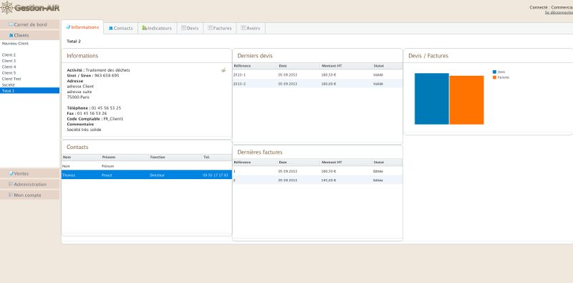This screenshot has height=283, width=573.
Task: Click the Code Comptable FR_Client1 line
Action: (95, 119)
